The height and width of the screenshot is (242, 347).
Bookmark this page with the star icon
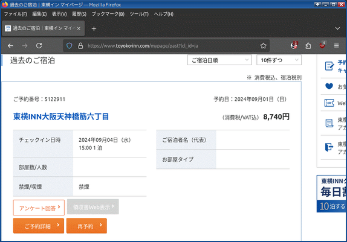263,46
